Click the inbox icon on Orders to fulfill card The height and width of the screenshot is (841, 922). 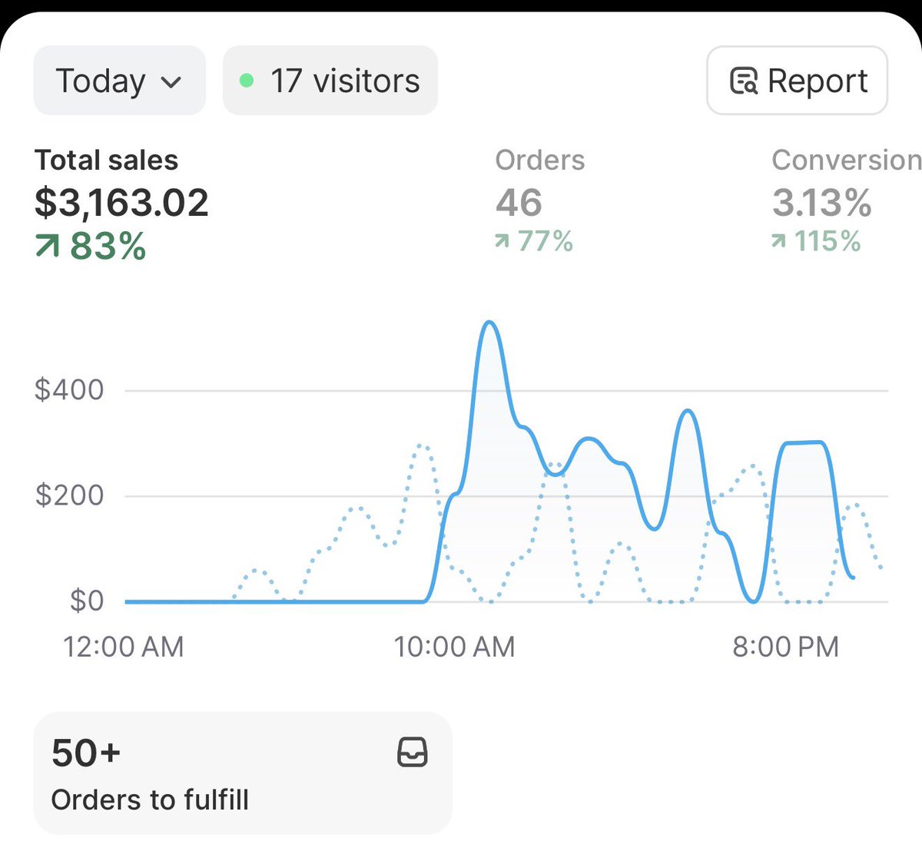413,753
